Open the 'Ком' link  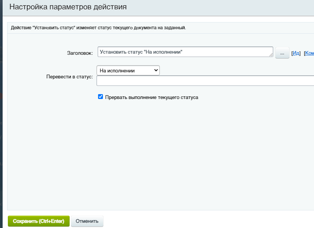tap(310, 53)
